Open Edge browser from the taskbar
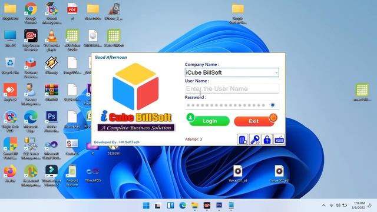The height and width of the screenshot is (212, 377). (183, 206)
